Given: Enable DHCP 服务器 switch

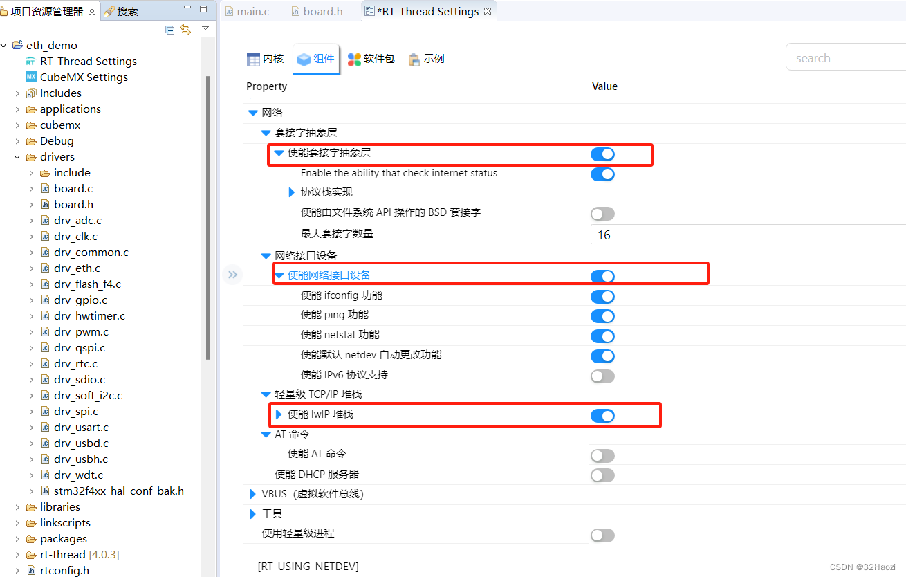Looking at the screenshot, I should (602, 475).
